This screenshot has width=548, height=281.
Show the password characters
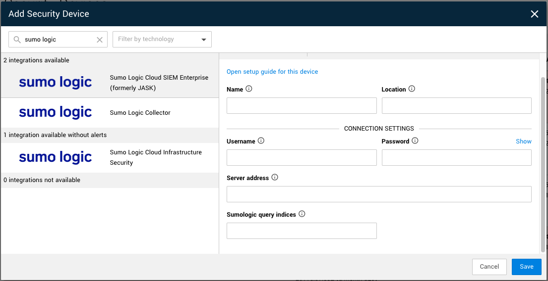524,141
